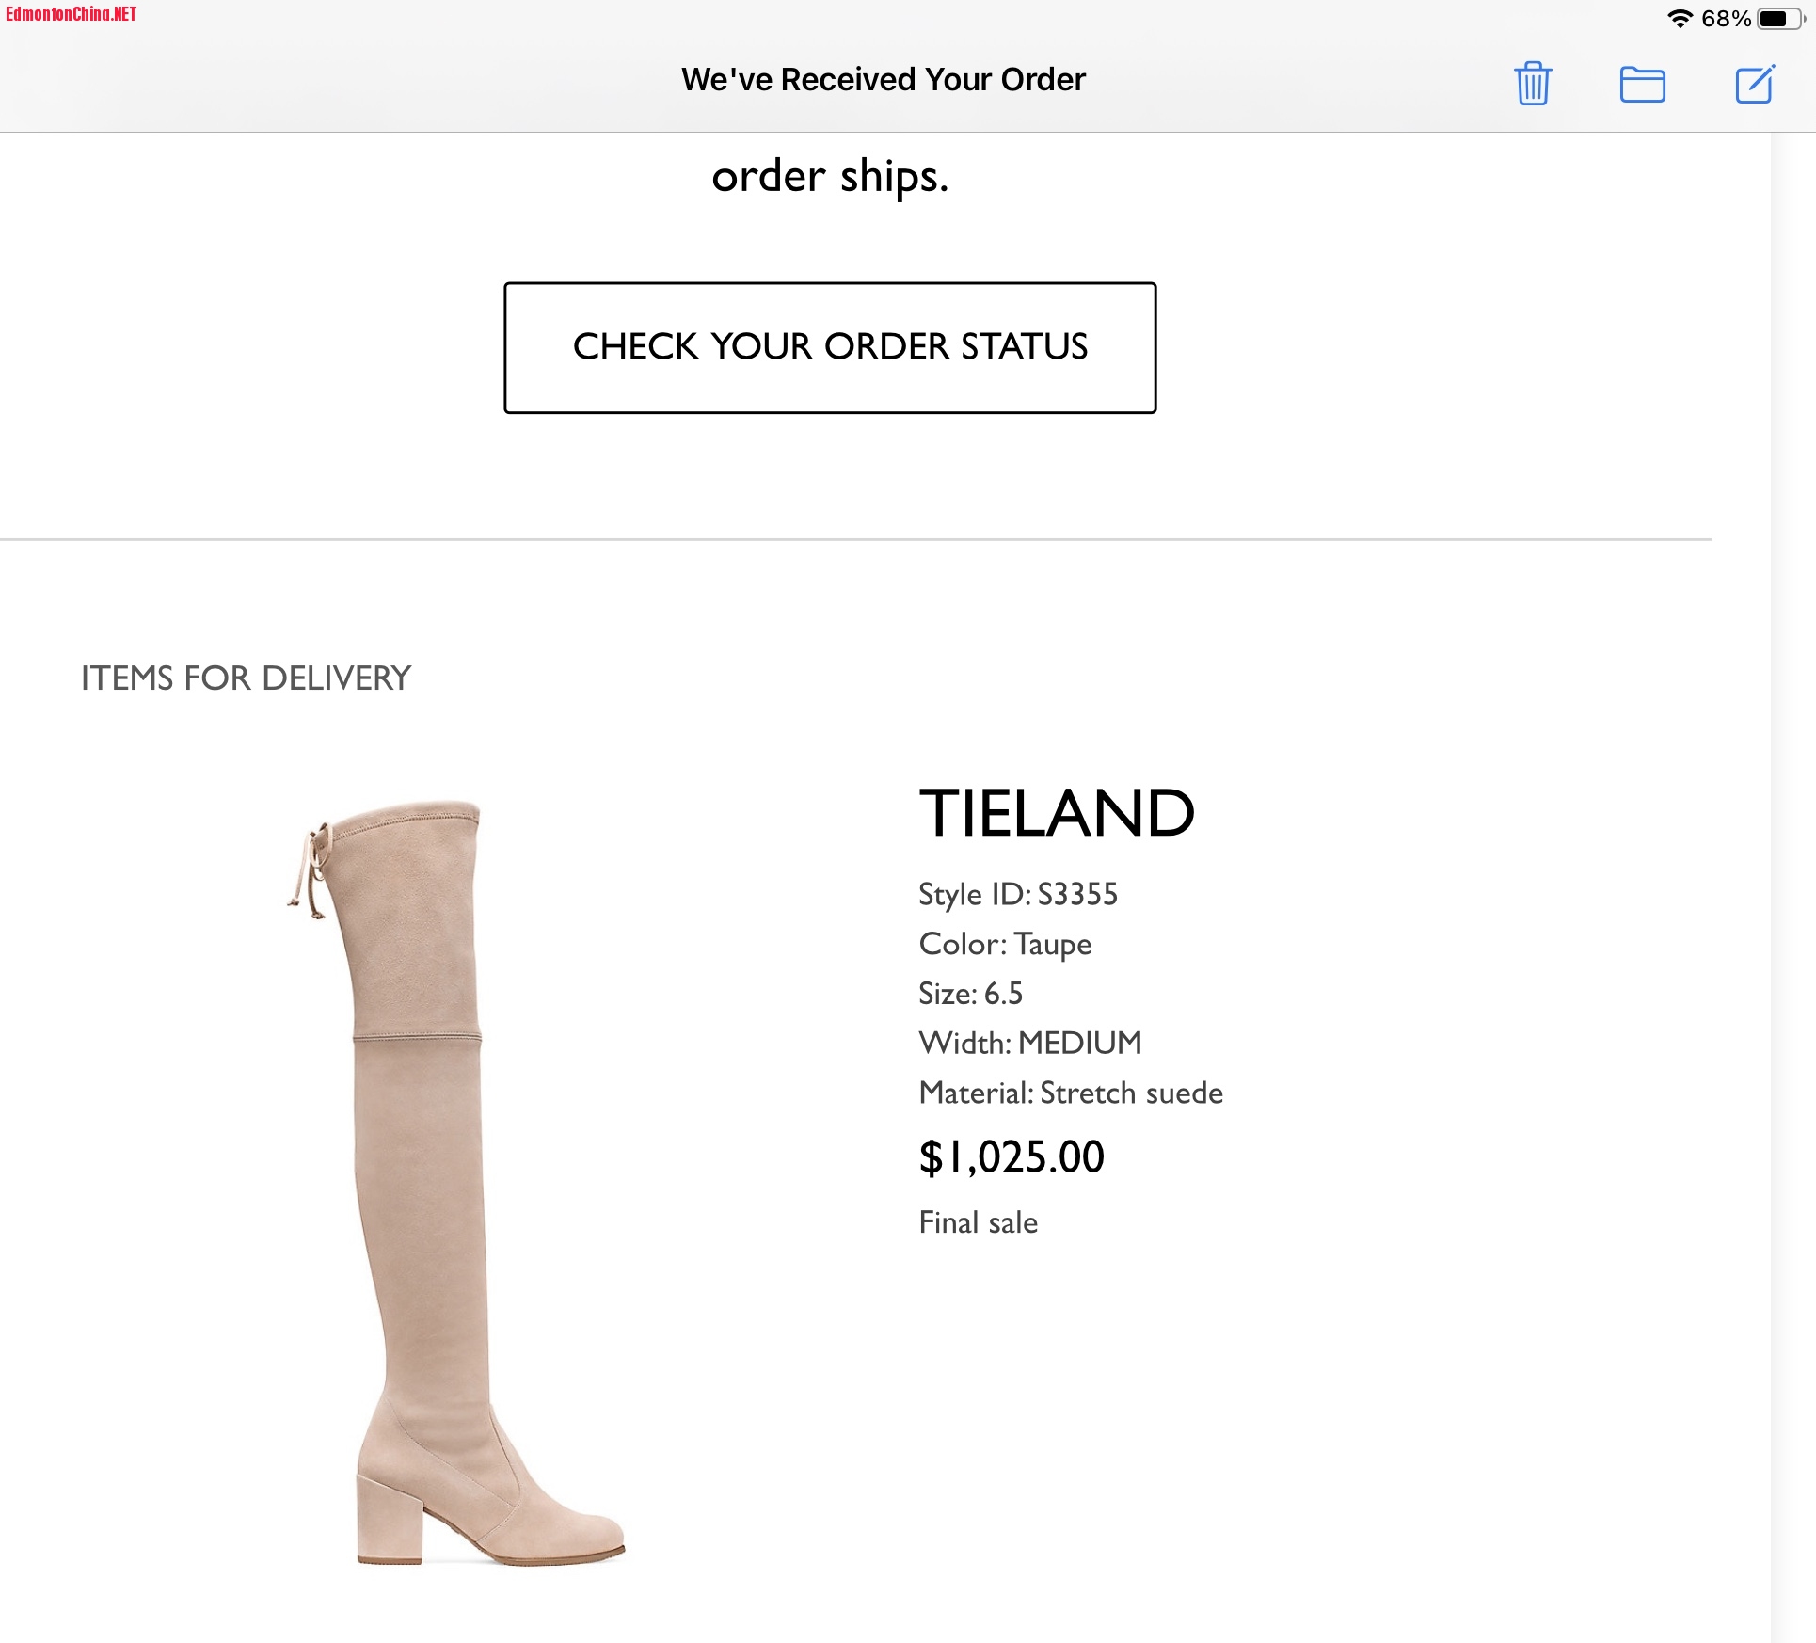Click the "We've Received Your Order" email title
Viewport: 1816px width, 1643px height.
883,80
